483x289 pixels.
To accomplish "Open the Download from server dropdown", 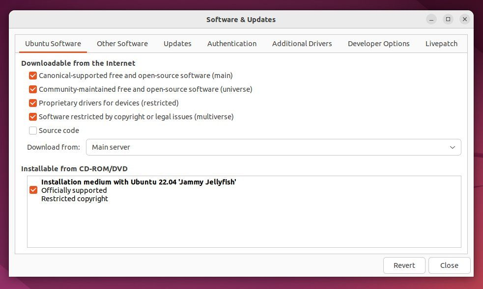I will click(x=274, y=147).
